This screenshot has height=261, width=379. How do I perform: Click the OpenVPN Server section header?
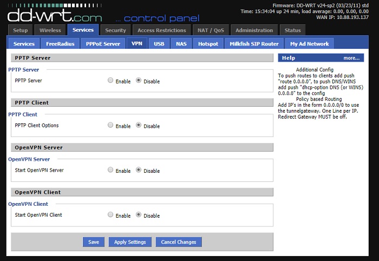click(142, 147)
